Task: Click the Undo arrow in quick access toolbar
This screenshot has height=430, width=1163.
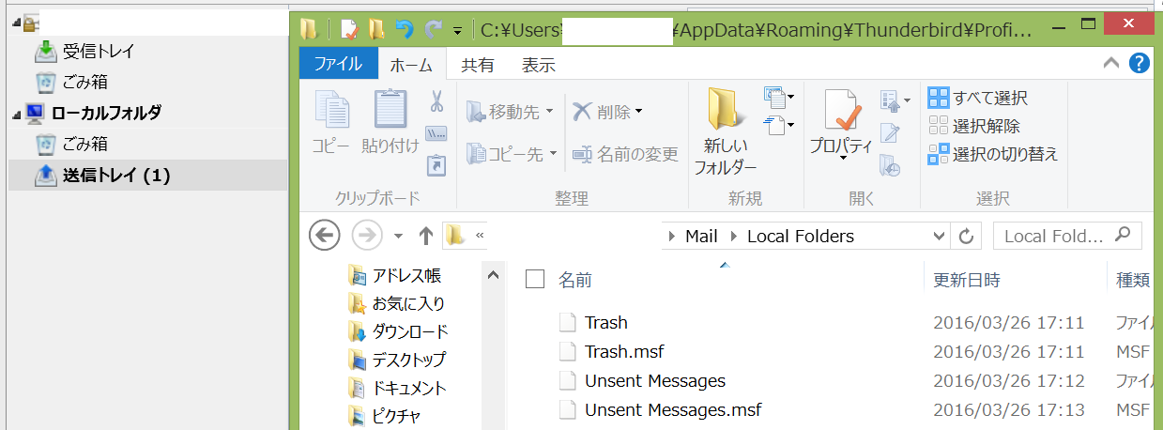Action: tap(404, 29)
